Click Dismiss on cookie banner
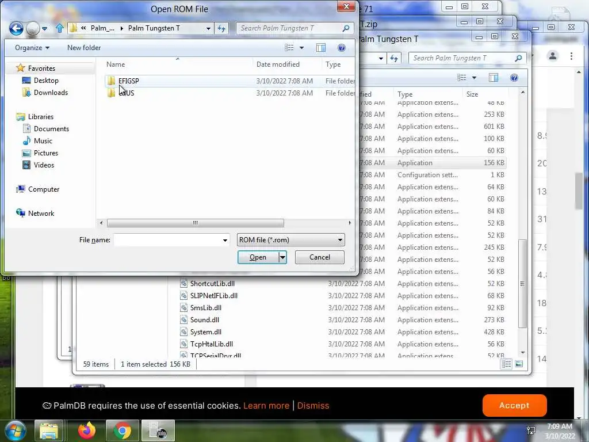589x442 pixels. point(313,406)
